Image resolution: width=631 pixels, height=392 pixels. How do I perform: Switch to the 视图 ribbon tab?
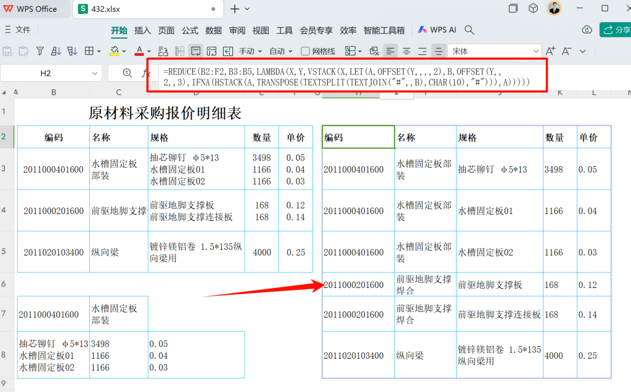click(x=261, y=30)
